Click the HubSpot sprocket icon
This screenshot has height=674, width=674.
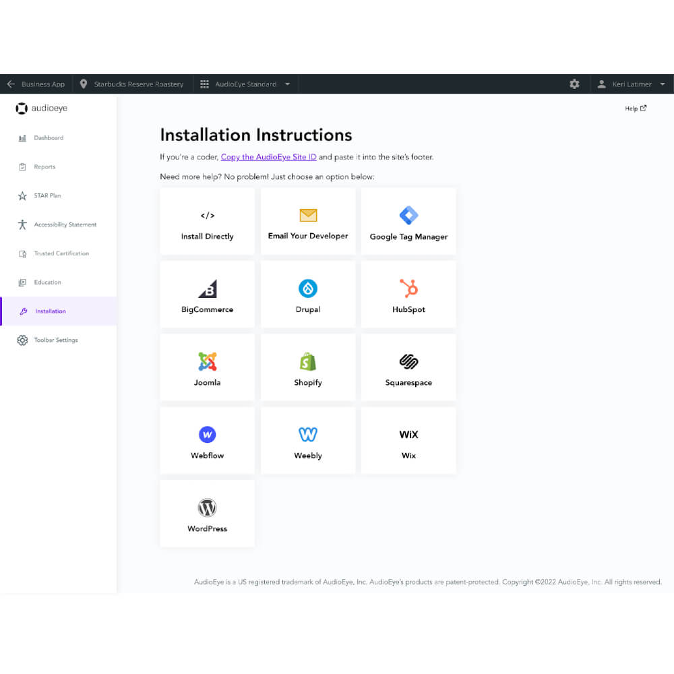[x=408, y=288]
